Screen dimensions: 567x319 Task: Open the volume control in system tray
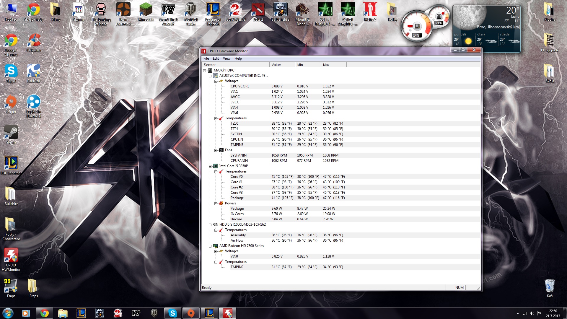tap(532, 313)
